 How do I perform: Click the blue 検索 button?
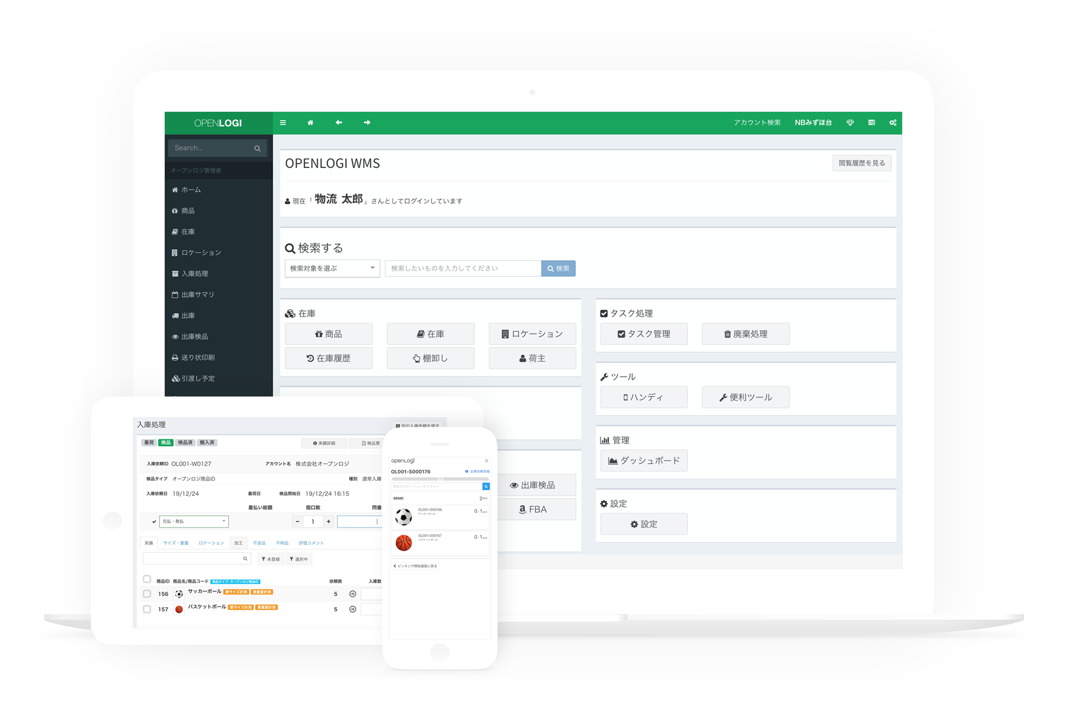(558, 268)
